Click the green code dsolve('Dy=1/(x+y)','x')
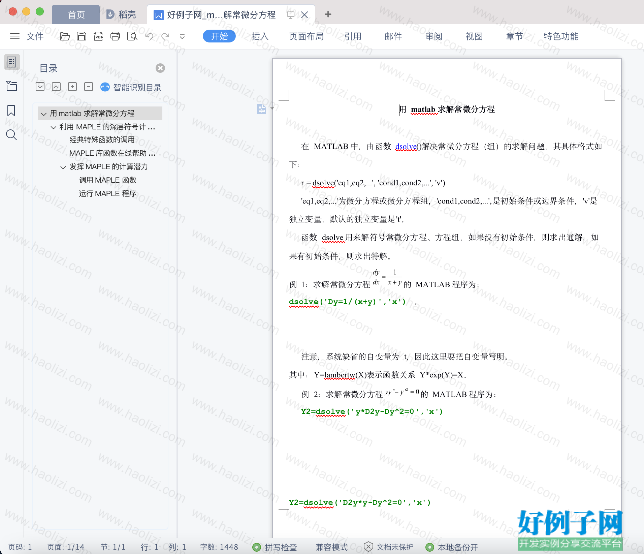This screenshot has width=644, height=554. coord(347,302)
